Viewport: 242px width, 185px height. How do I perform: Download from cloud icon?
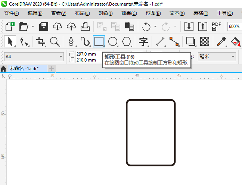[58, 26]
